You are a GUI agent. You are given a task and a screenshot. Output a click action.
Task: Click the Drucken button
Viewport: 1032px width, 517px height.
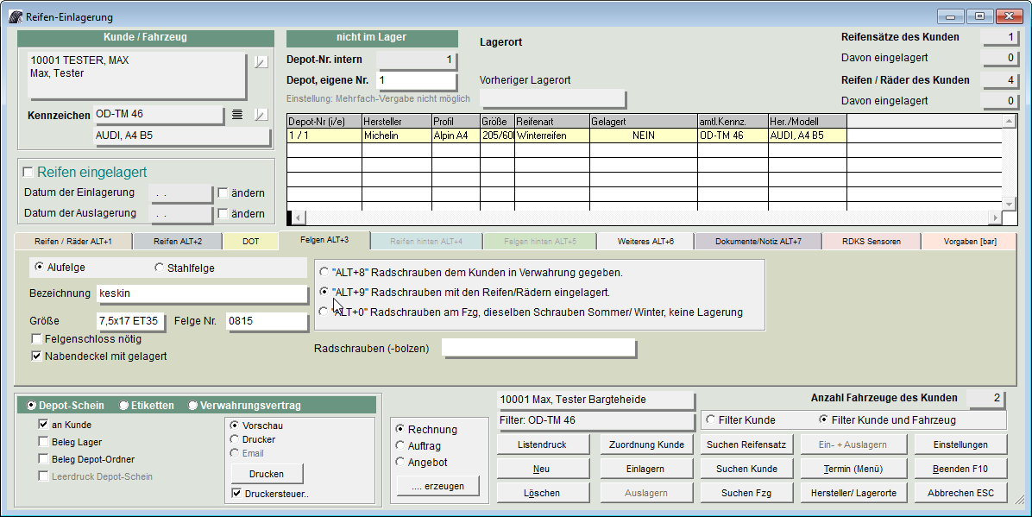267,474
